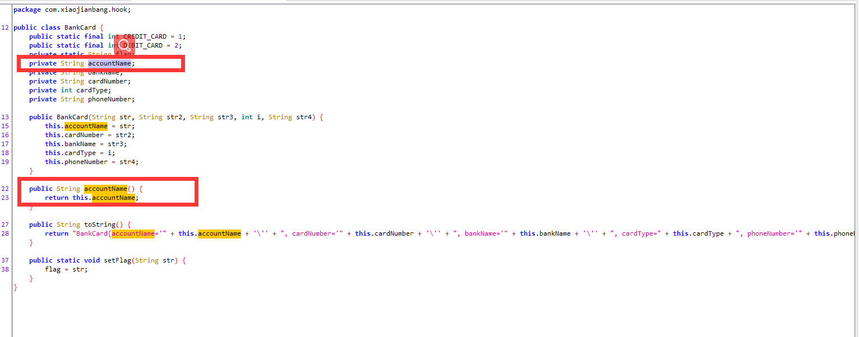Click line number 28 in the gutter
Image resolution: width=859 pixels, height=337 pixels.
tap(5, 233)
